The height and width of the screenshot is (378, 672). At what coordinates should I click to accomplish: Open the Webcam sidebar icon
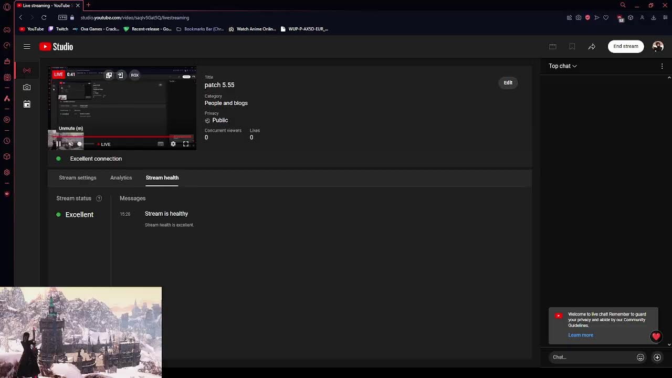(x=27, y=87)
